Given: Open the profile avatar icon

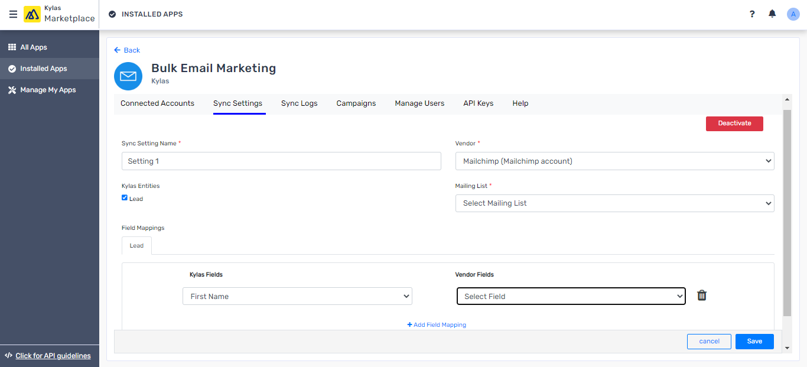Looking at the screenshot, I should (793, 14).
